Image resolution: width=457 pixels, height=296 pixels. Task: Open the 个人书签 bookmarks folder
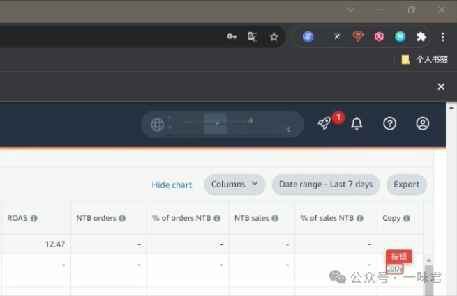pos(424,60)
